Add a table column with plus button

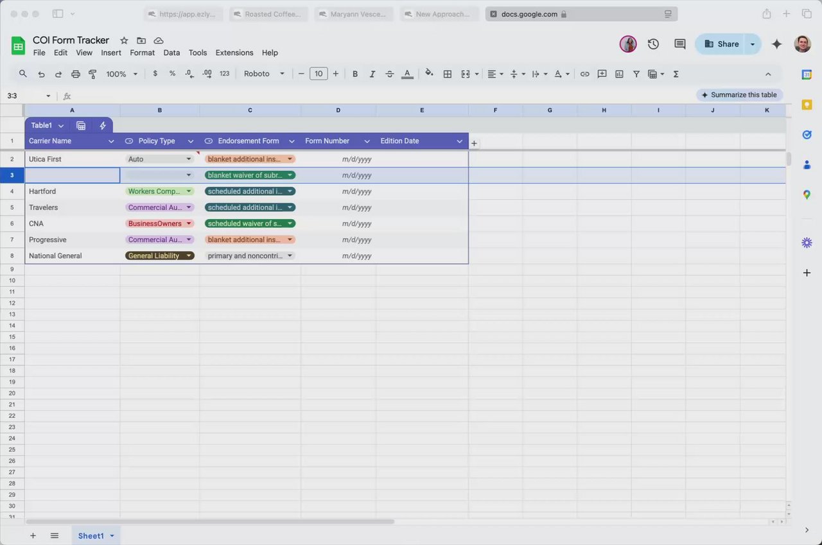pyautogui.click(x=474, y=143)
